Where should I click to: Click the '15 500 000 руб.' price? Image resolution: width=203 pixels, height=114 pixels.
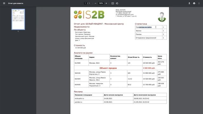tap(81, 48)
